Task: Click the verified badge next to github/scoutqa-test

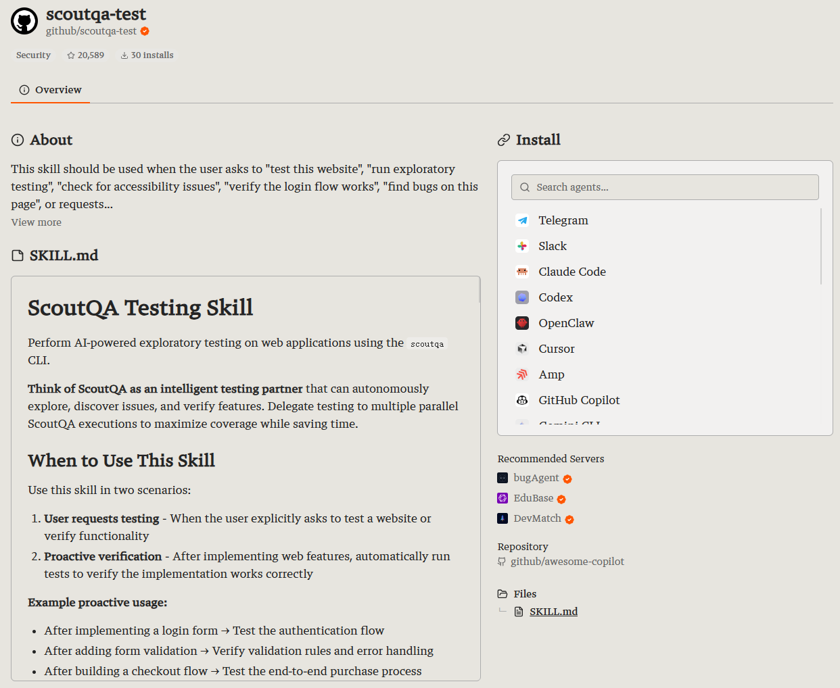Action: click(145, 31)
